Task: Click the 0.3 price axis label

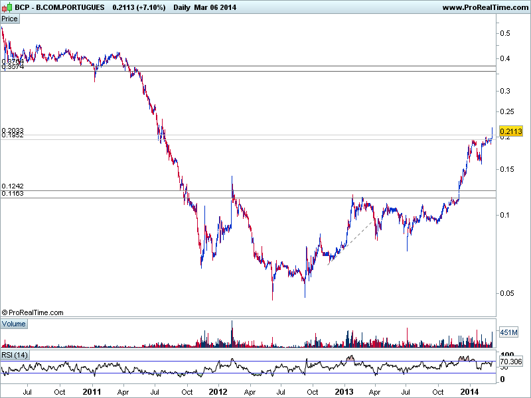Action: [505, 91]
